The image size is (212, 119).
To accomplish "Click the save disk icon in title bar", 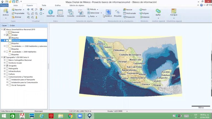I will coord(14,2).
